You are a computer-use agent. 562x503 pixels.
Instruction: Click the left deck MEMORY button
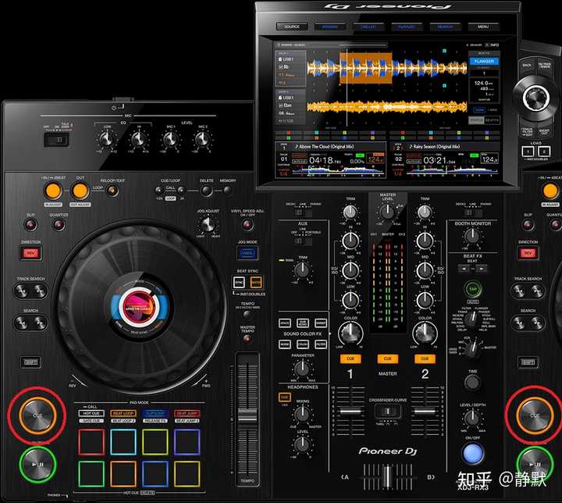tap(227, 190)
